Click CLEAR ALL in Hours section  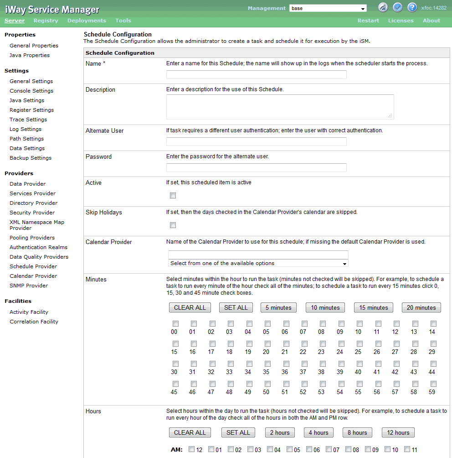coord(190,432)
